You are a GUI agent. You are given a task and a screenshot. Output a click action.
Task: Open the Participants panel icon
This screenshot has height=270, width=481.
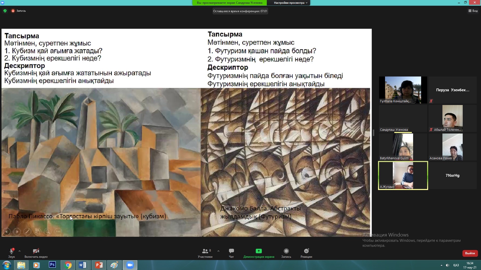[x=205, y=251]
